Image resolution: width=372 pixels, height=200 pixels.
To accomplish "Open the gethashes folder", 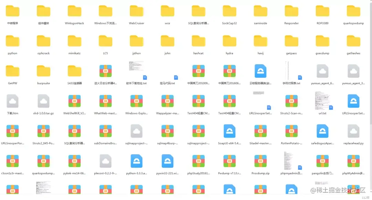I will tap(353, 41).
